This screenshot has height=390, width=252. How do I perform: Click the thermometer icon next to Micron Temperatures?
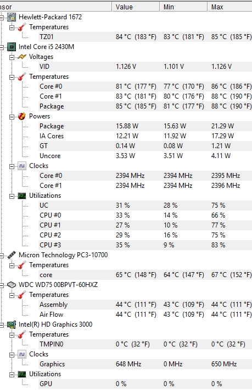[x=22, y=265]
